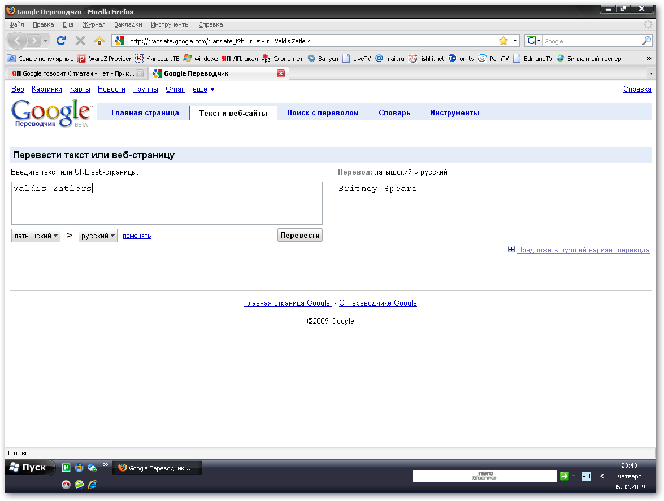Image resolution: width=664 pixels, height=501 pixels.
Task: Click the поменять swap languages link
Action: 137,236
